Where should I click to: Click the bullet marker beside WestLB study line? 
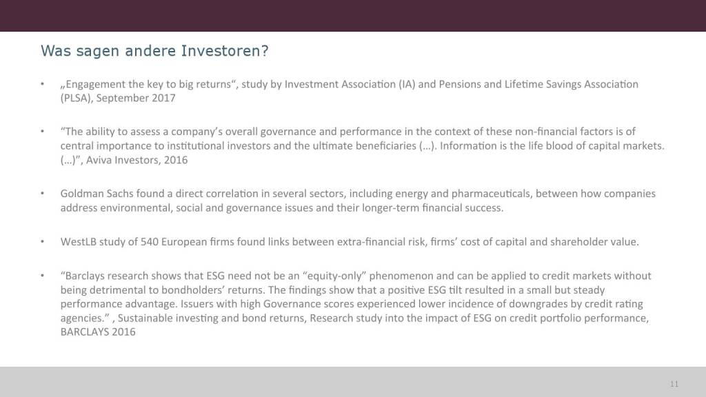(x=43, y=242)
